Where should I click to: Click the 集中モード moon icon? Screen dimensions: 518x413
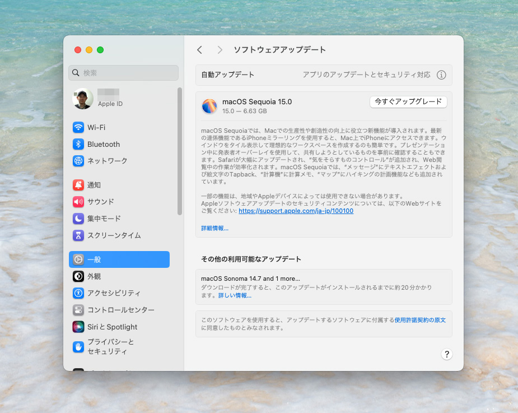(x=78, y=219)
